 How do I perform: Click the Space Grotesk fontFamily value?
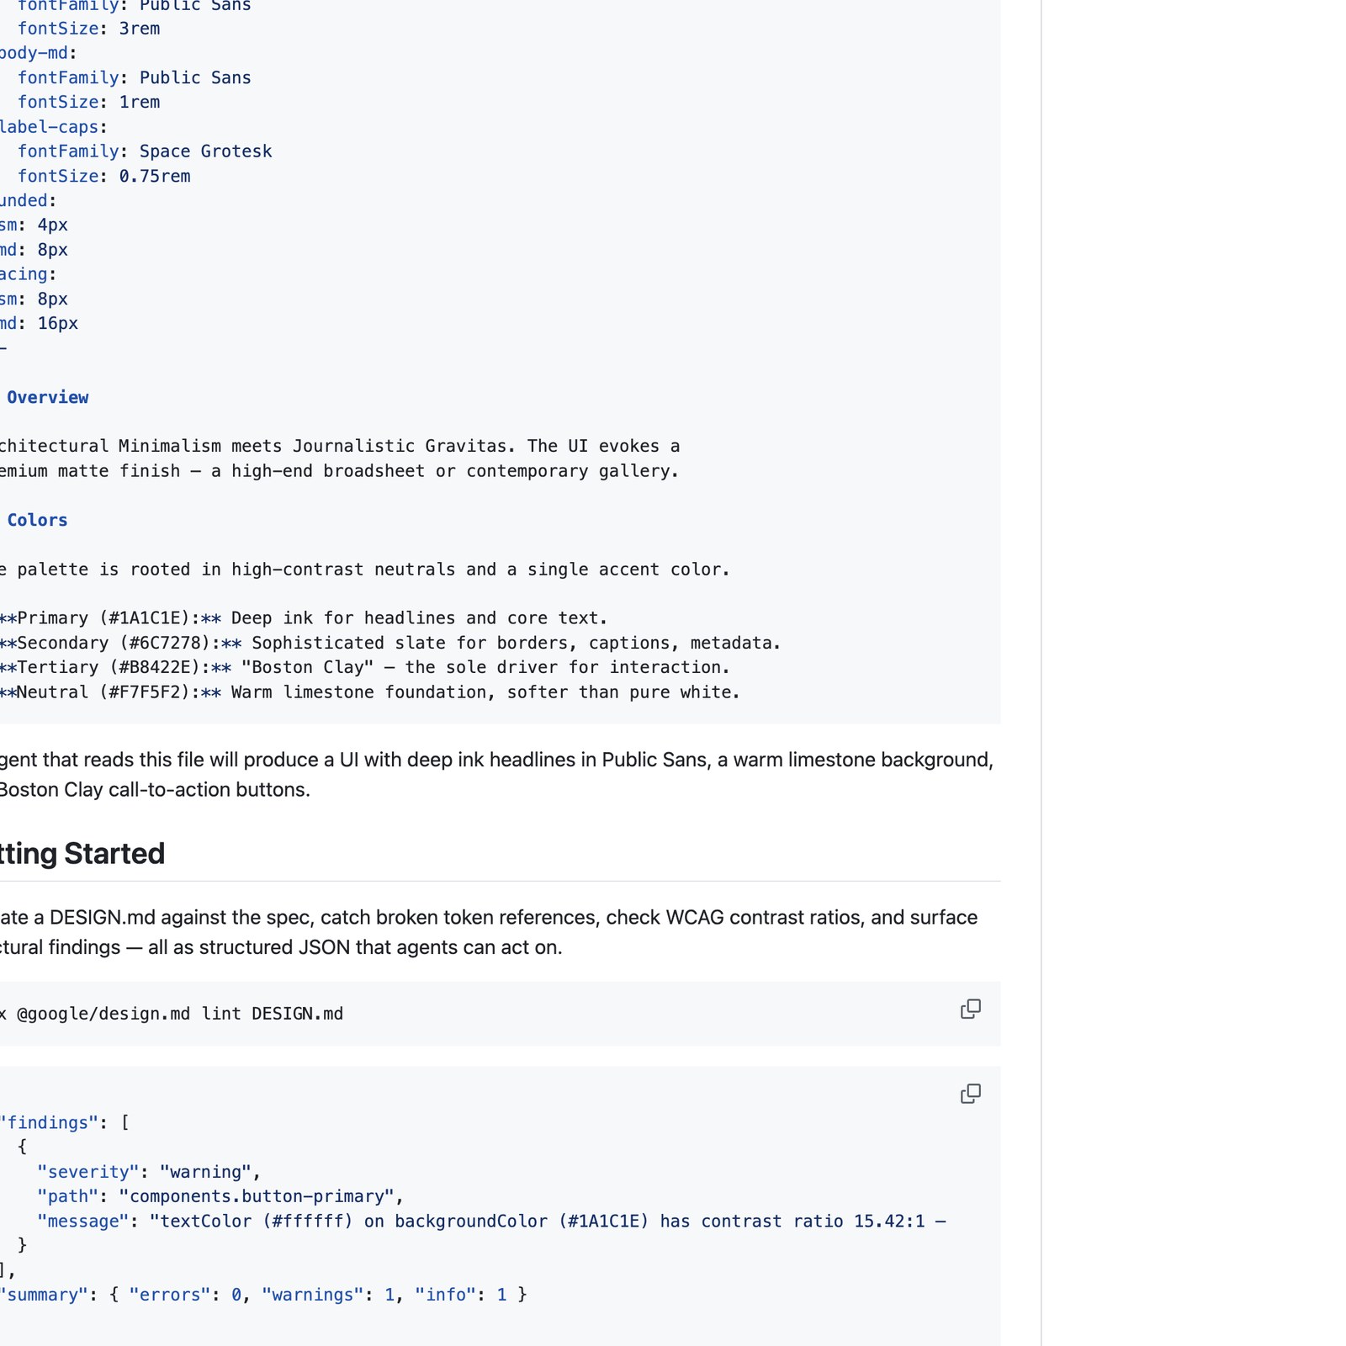pos(205,151)
